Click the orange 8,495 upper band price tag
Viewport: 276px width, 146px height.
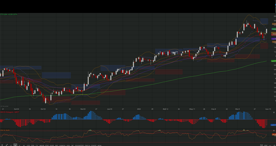(x=274, y=24)
